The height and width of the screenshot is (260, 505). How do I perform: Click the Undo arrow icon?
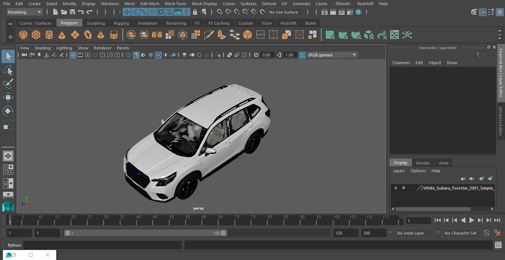click(81, 12)
